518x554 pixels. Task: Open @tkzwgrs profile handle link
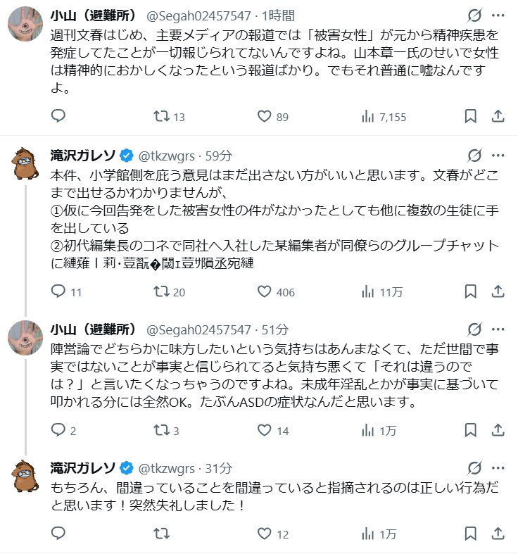tap(166, 156)
